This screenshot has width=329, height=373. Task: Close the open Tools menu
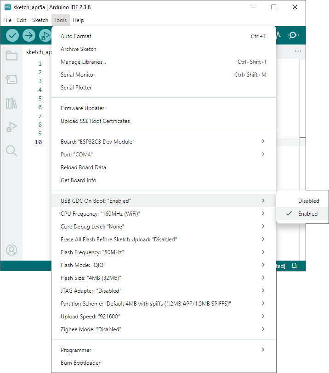coord(60,20)
